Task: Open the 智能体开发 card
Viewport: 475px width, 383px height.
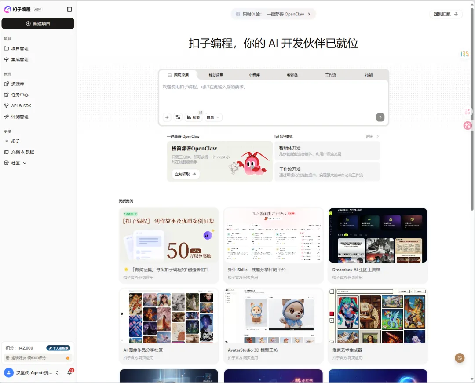Action: pyautogui.click(x=327, y=151)
